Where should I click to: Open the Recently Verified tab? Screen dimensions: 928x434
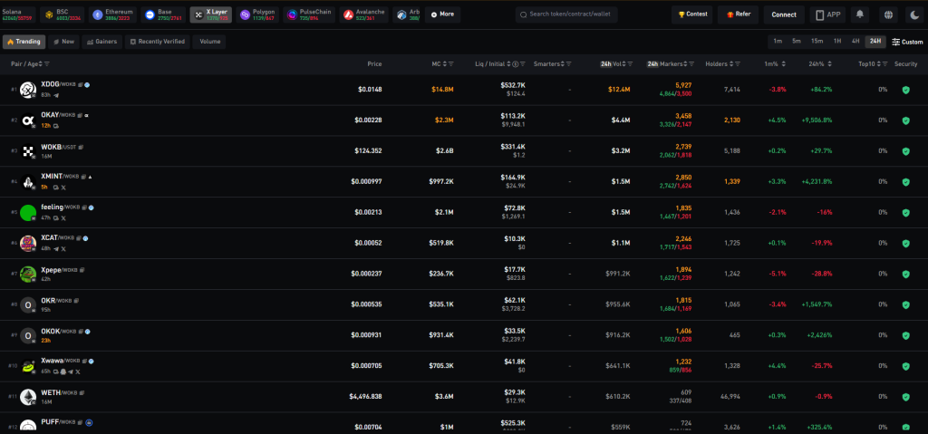click(158, 42)
